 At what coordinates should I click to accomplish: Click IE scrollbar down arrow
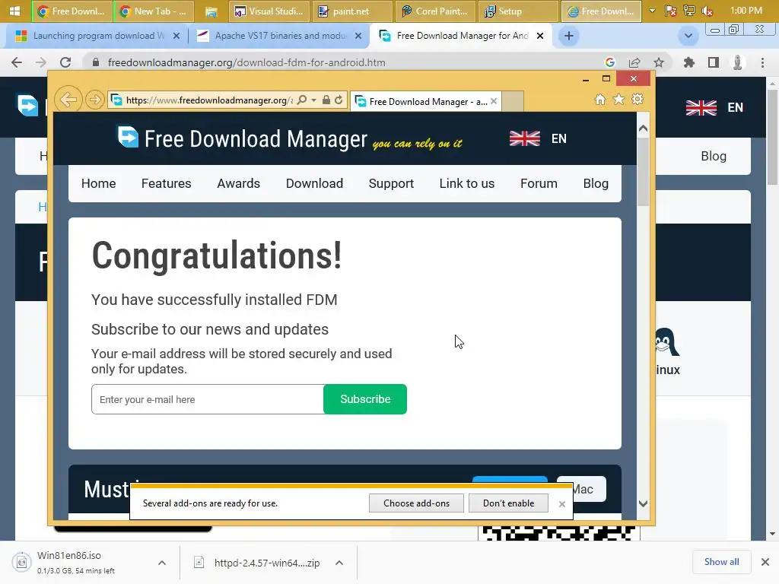(x=643, y=503)
